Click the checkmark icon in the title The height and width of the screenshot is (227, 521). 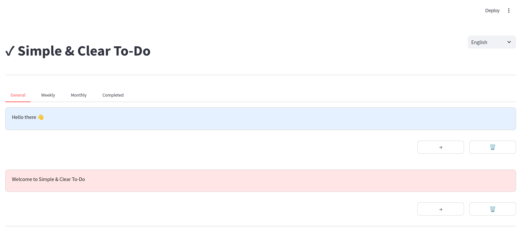point(10,51)
